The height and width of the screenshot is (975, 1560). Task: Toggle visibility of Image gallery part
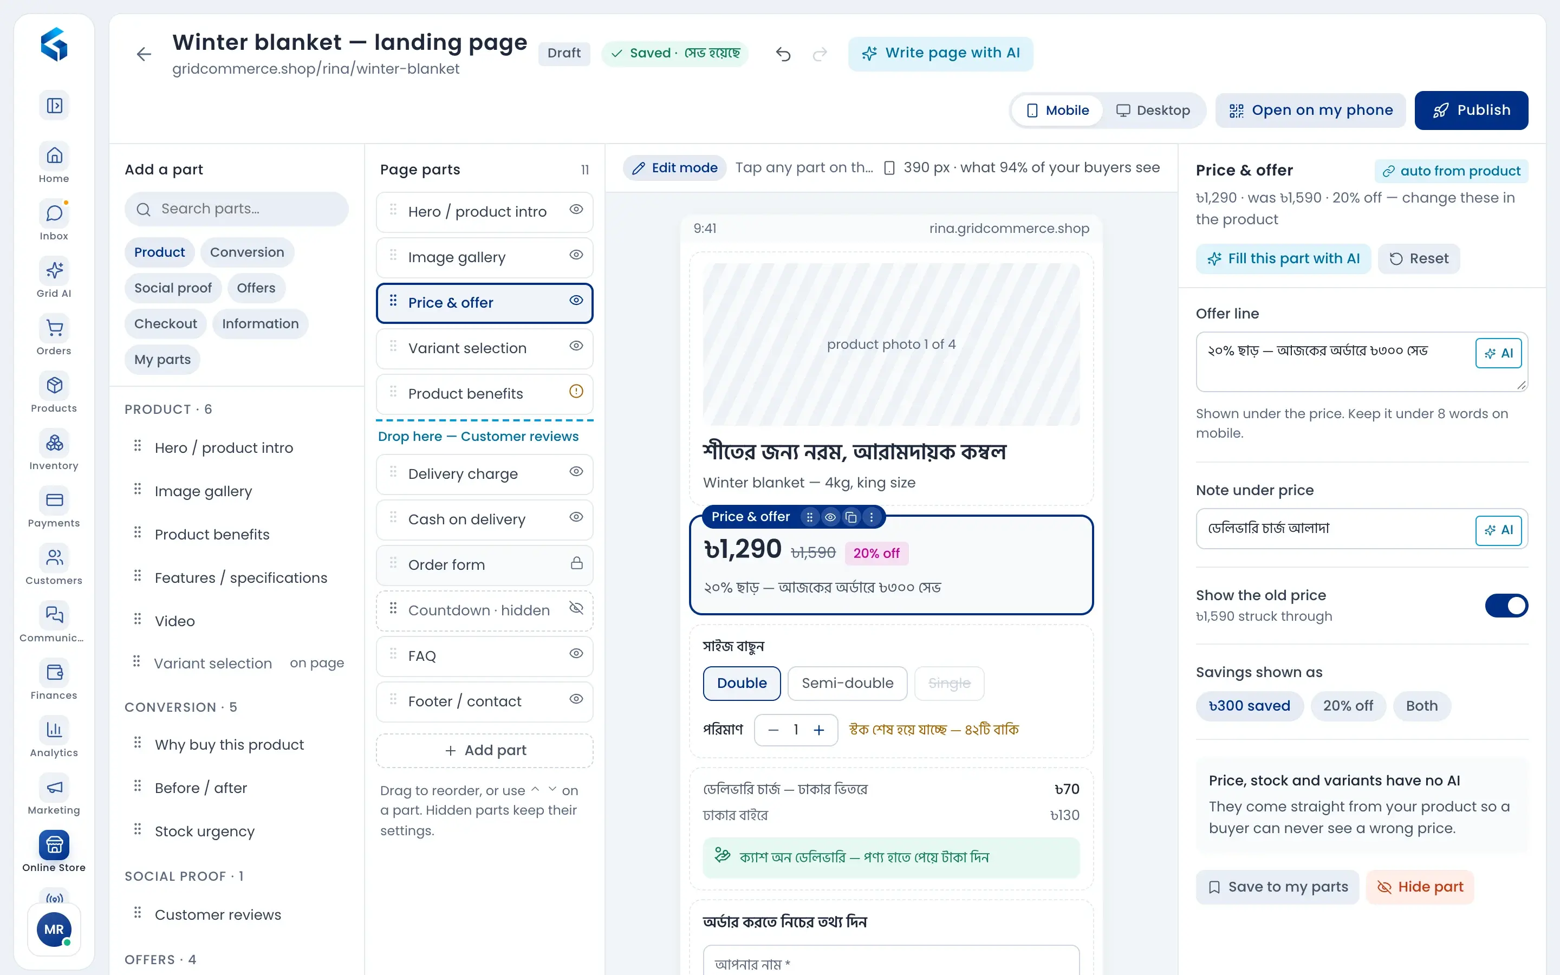(576, 255)
